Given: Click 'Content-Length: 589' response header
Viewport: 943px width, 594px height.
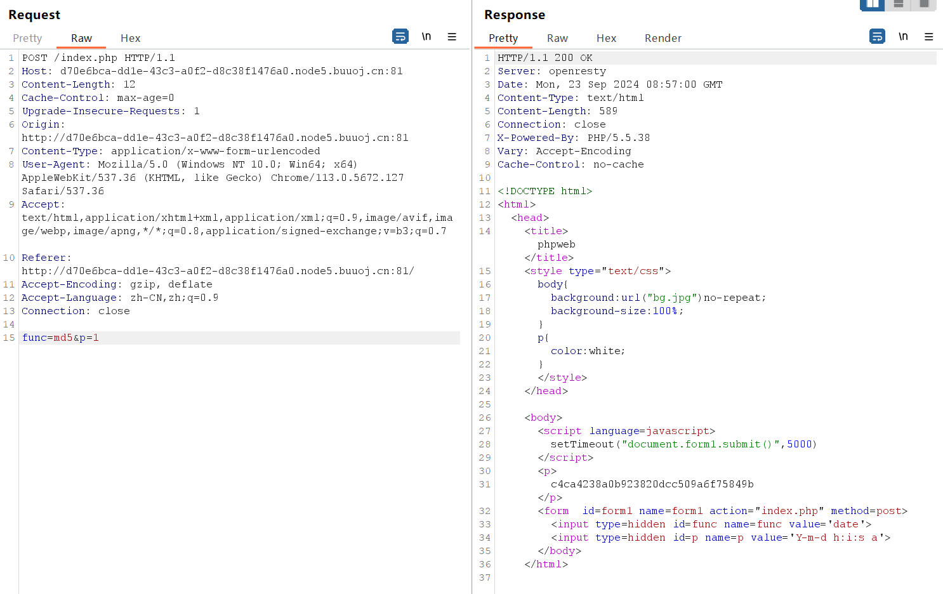Looking at the screenshot, I should (558, 111).
